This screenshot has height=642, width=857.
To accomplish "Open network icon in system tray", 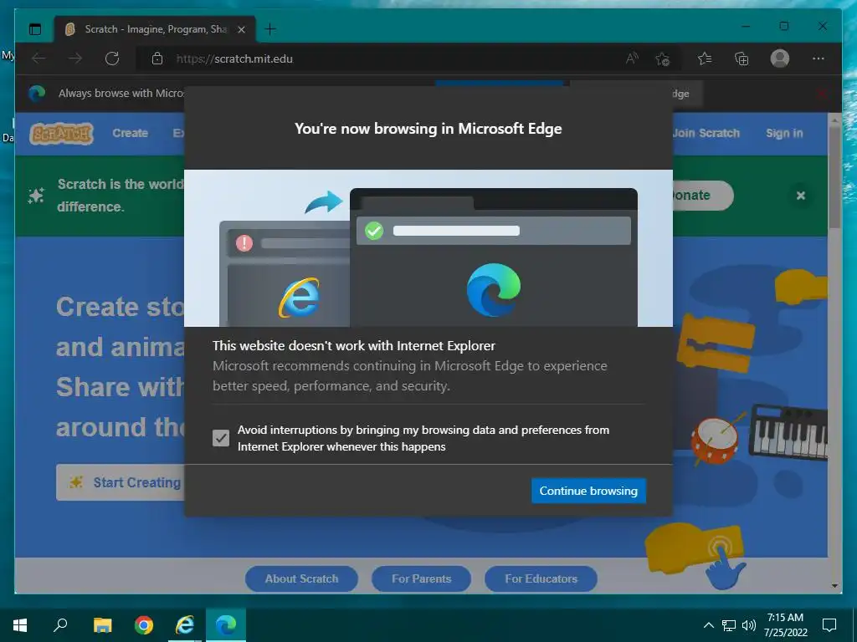I will coord(729,625).
